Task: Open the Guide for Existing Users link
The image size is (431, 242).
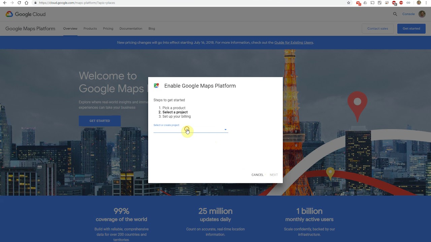Action: pyautogui.click(x=294, y=43)
